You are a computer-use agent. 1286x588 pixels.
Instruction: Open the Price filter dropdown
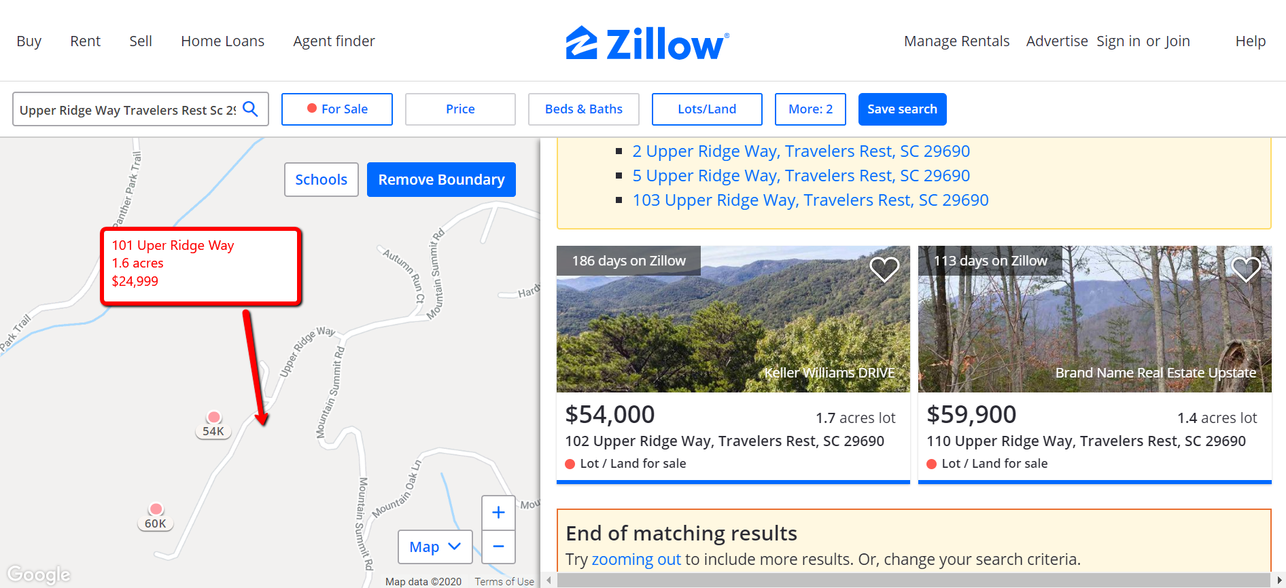pos(460,109)
